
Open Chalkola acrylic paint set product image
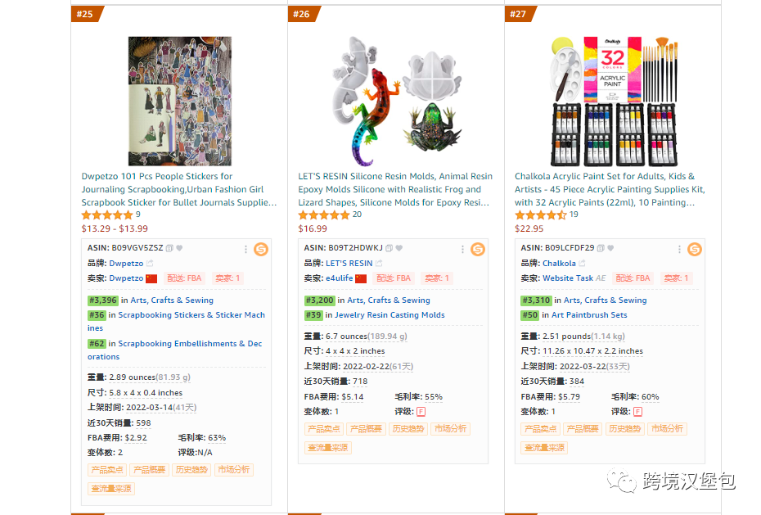point(614,101)
